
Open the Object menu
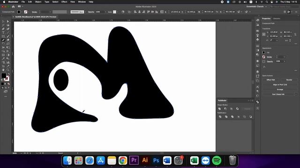click(x=38, y=2)
